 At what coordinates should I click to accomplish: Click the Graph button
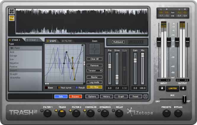(121, 96)
